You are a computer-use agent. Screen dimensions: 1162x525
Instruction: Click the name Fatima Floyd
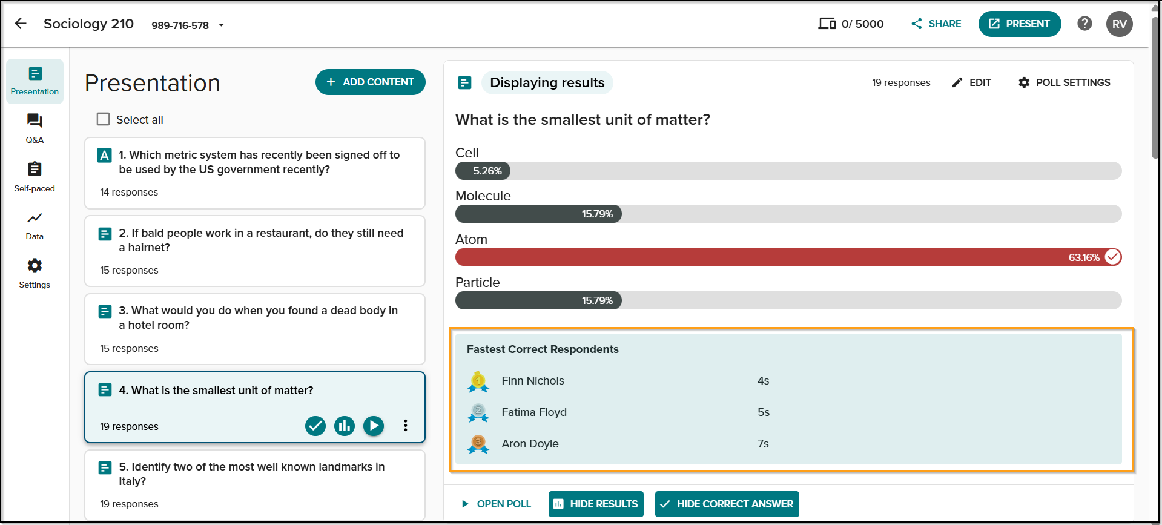pos(534,412)
